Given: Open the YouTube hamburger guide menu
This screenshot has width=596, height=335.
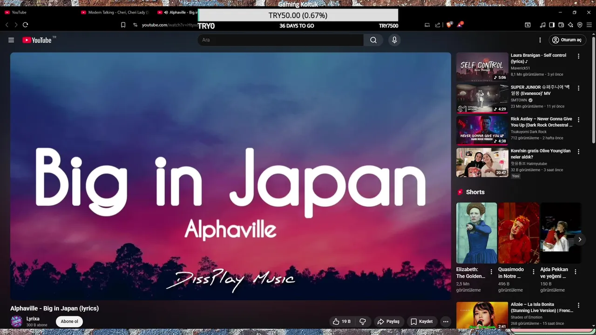Looking at the screenshot, I should [x=11, y=40].
